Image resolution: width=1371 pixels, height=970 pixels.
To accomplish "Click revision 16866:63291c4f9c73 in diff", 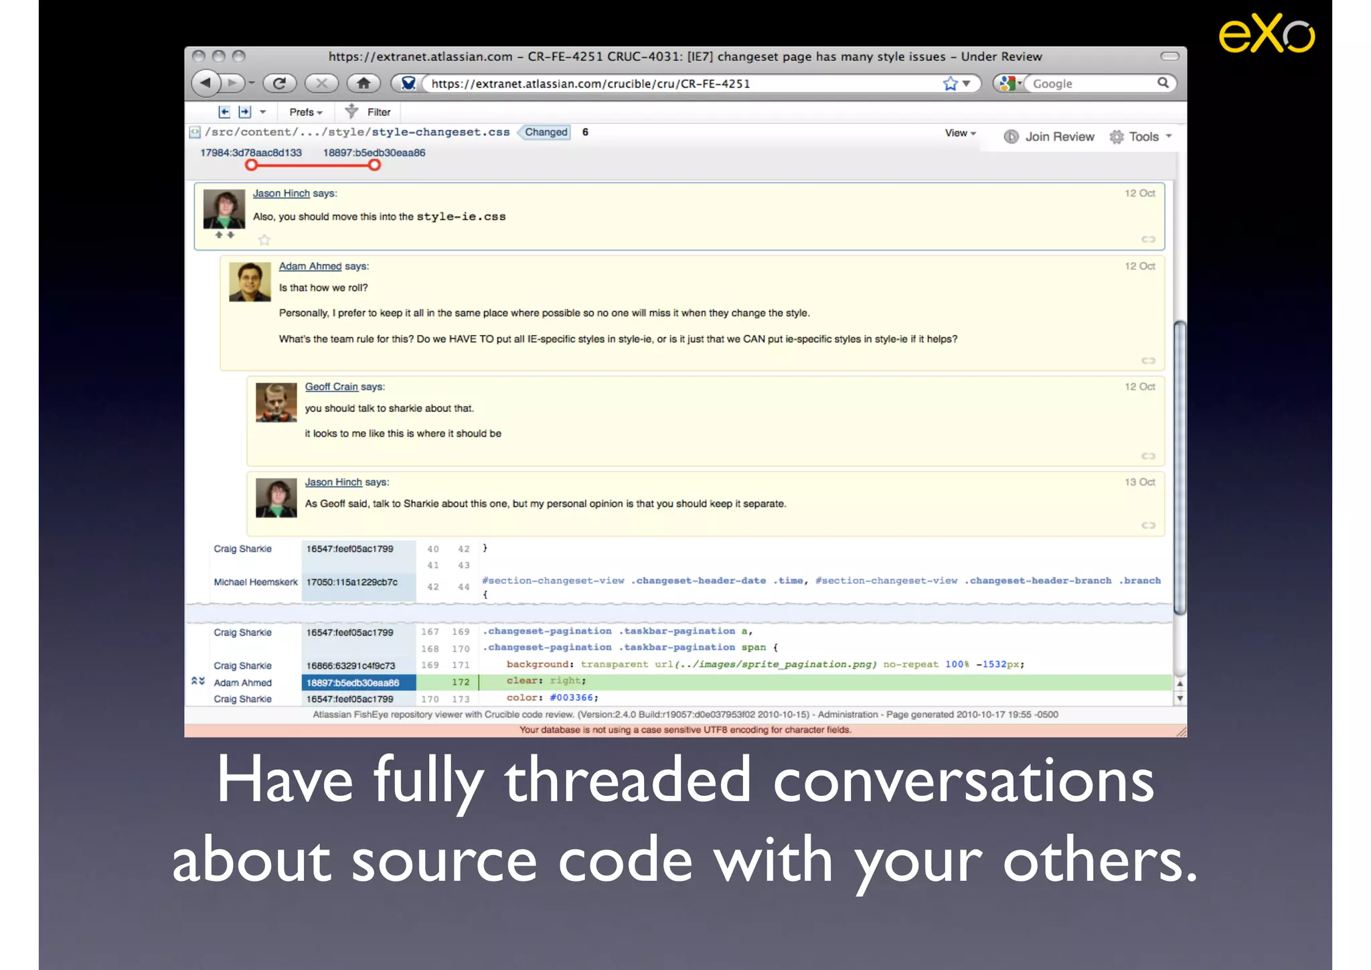I will (351, 666).
